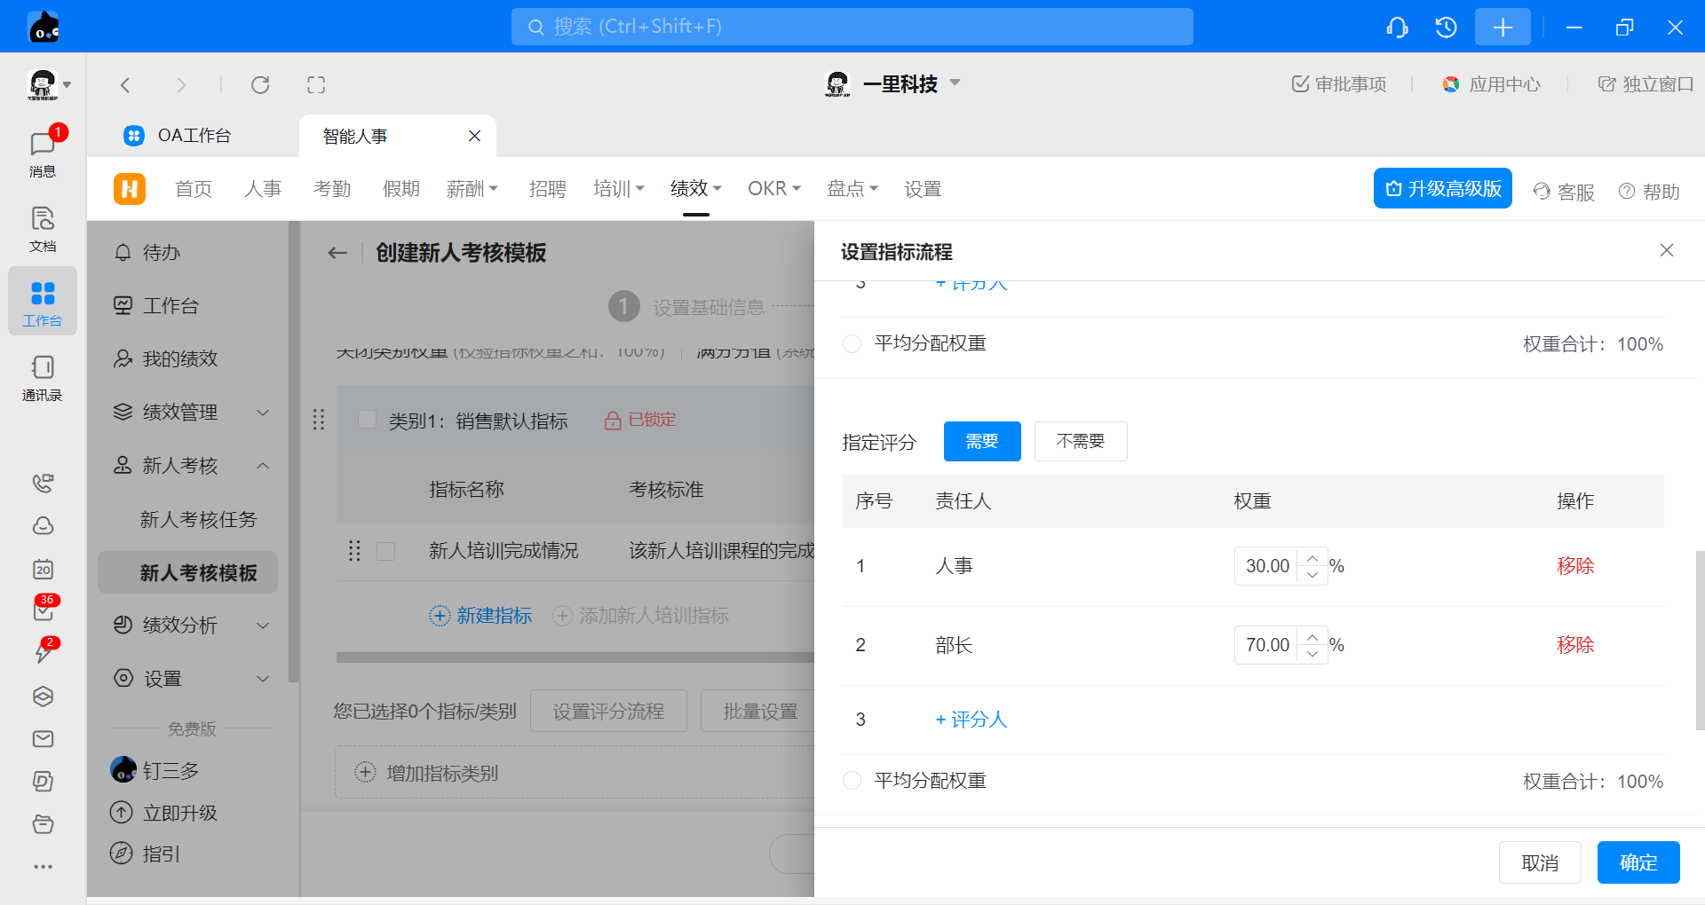
Task: Click the 确定 confirm button
Action: [x=1638, y=862]
